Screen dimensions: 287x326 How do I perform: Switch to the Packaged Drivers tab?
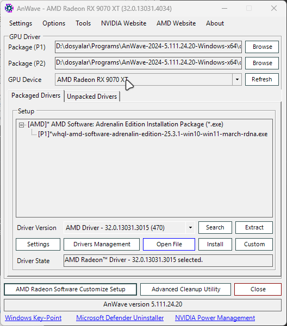point(36,95)
